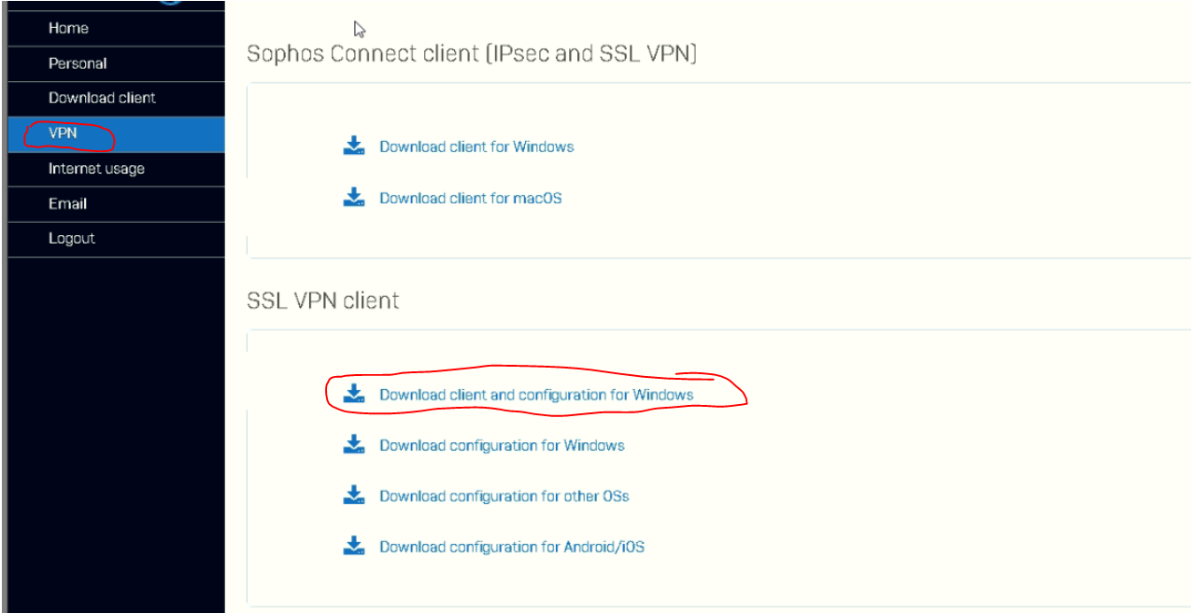Screen dimensions: 1193x613
Task: Log out using the Logout item
Action: click(x=72, y=239)
